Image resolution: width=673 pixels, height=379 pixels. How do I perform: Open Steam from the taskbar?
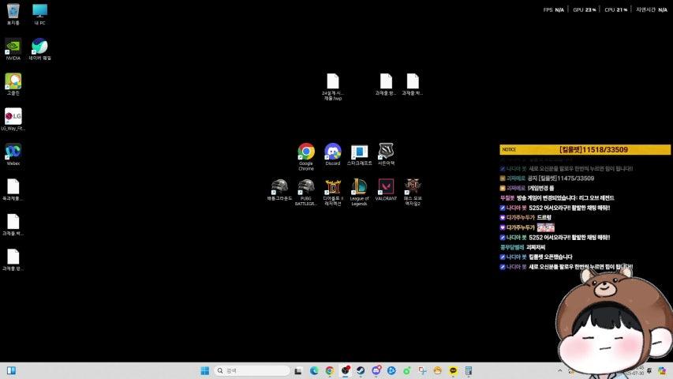coord(361,370)
